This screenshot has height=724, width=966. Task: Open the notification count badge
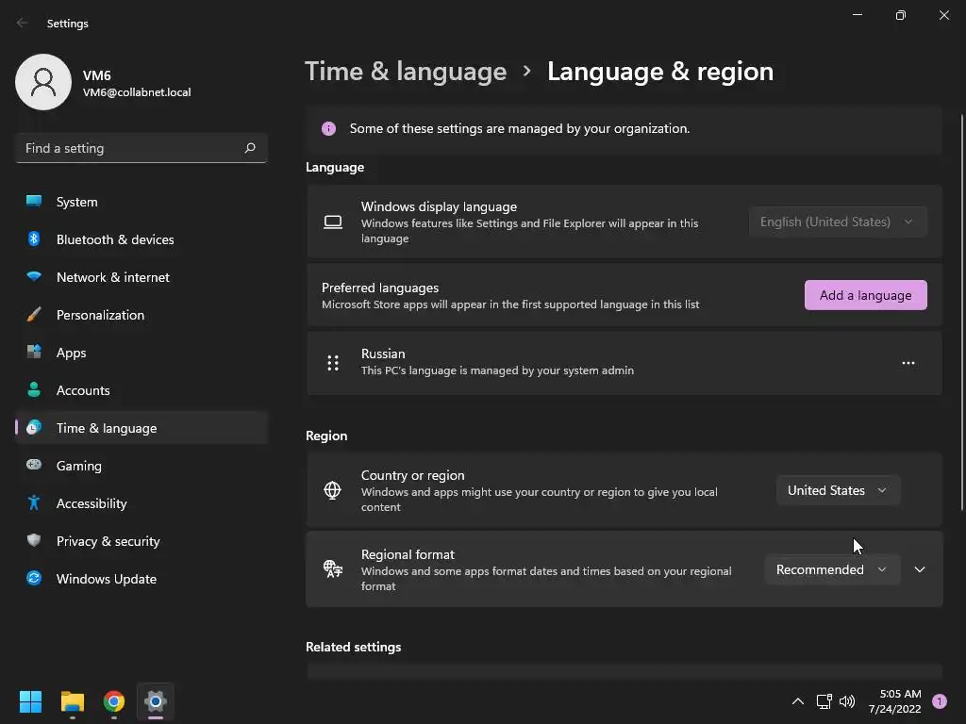tap(940, 701)
